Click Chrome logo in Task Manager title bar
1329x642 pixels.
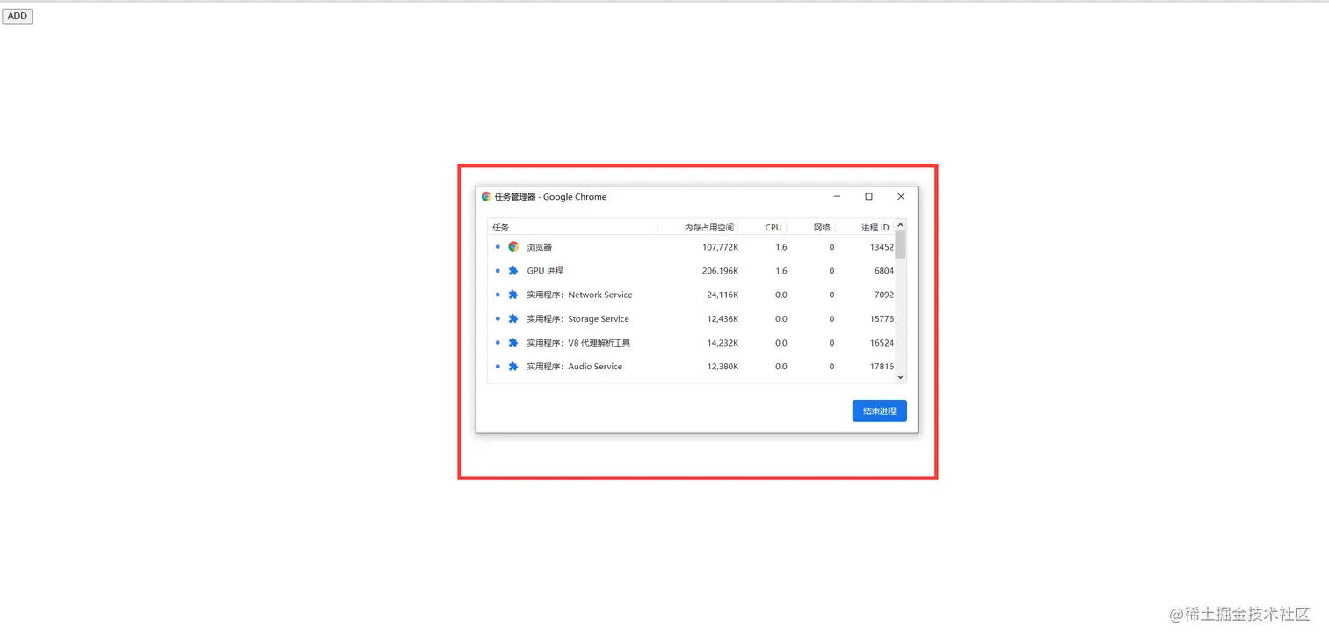click(486, 197)
